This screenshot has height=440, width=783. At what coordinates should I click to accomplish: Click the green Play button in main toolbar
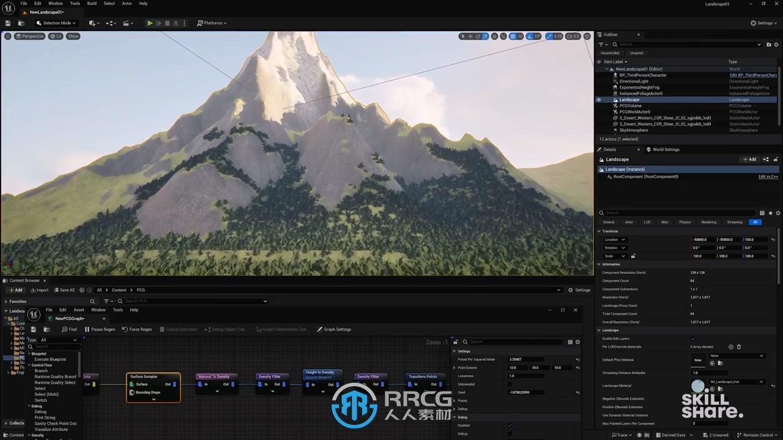(x=150, y=23)
